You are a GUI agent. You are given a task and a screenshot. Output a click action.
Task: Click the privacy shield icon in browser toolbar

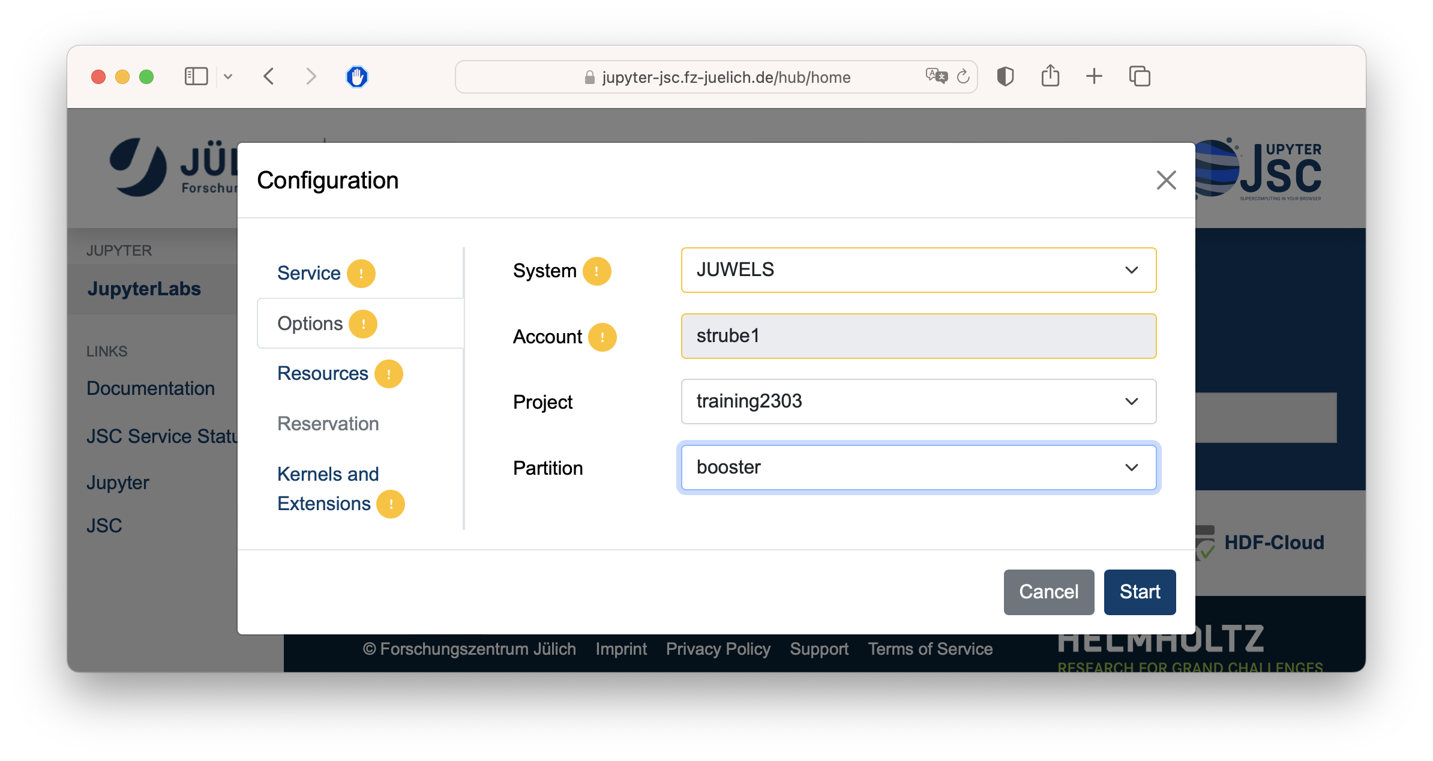tap(1005, 77)
